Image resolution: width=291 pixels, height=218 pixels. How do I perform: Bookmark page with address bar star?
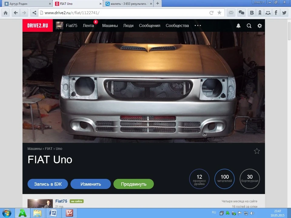click(x=219, y=13)
